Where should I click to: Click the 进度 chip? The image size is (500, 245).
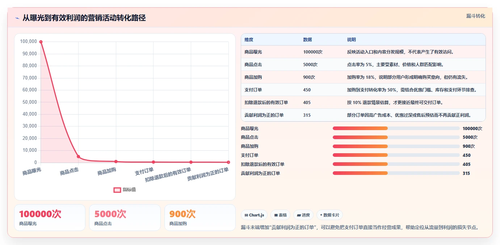tap(303, 215)
